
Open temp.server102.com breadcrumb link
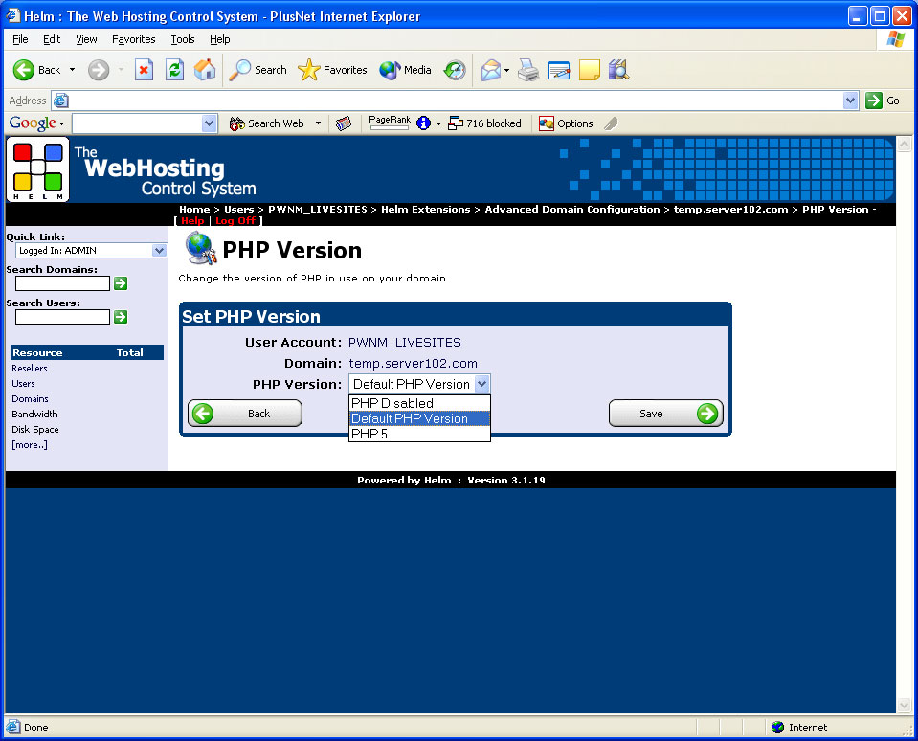730,209
